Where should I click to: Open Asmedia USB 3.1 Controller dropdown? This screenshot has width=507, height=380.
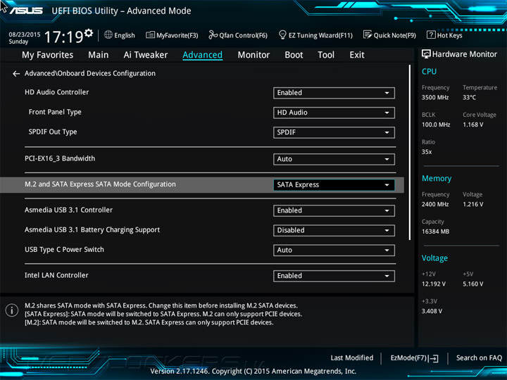(x=334, y=210)
